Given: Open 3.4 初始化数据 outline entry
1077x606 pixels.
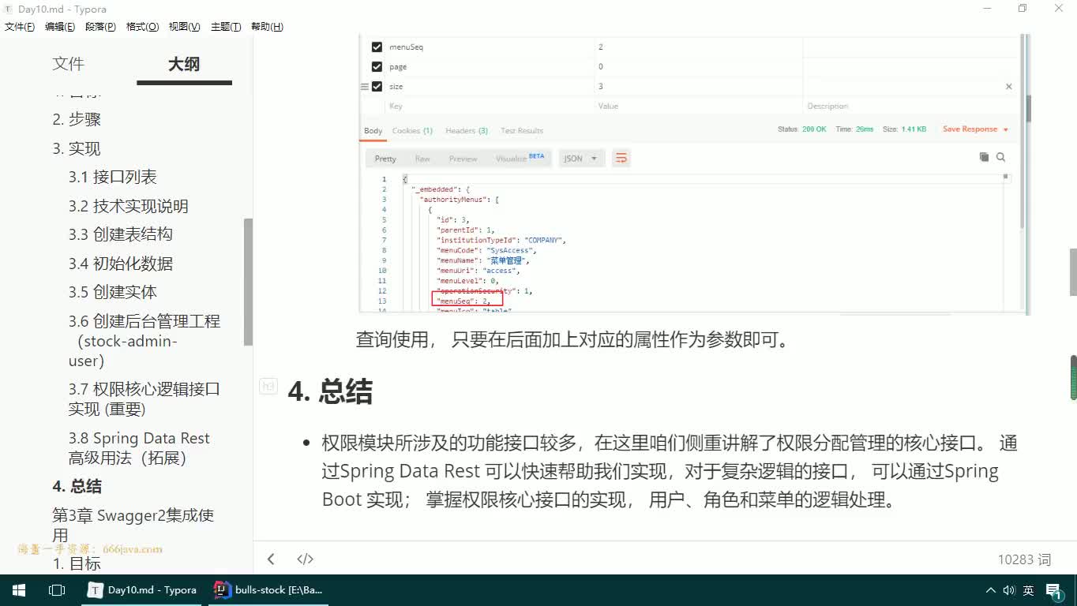Looking at the screenshot, I should pyautogui.click(x=120, y=264).
